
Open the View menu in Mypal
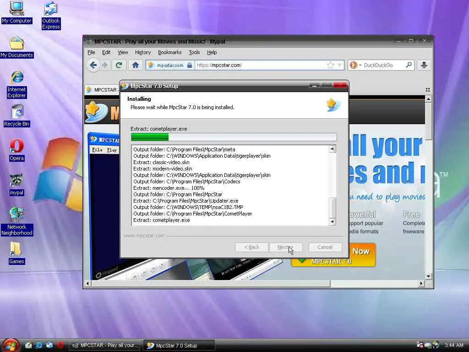(x=123, y=52)
